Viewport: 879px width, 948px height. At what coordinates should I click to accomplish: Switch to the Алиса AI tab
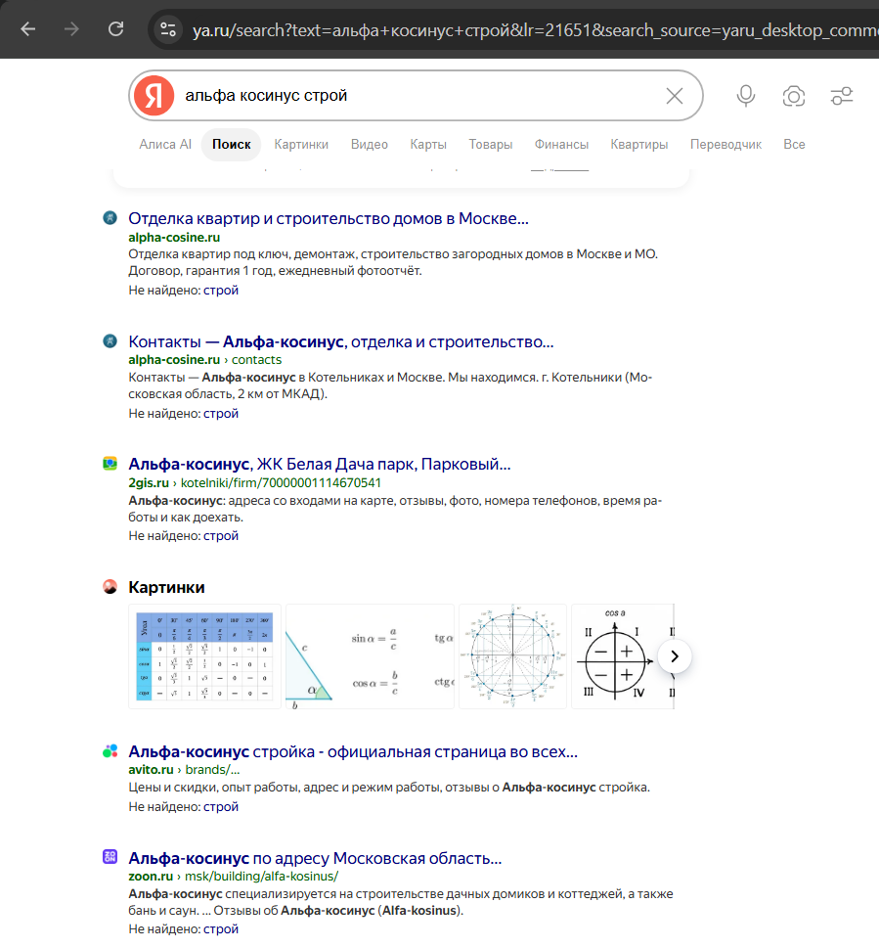pyautogui.click(x=165, y=145)
